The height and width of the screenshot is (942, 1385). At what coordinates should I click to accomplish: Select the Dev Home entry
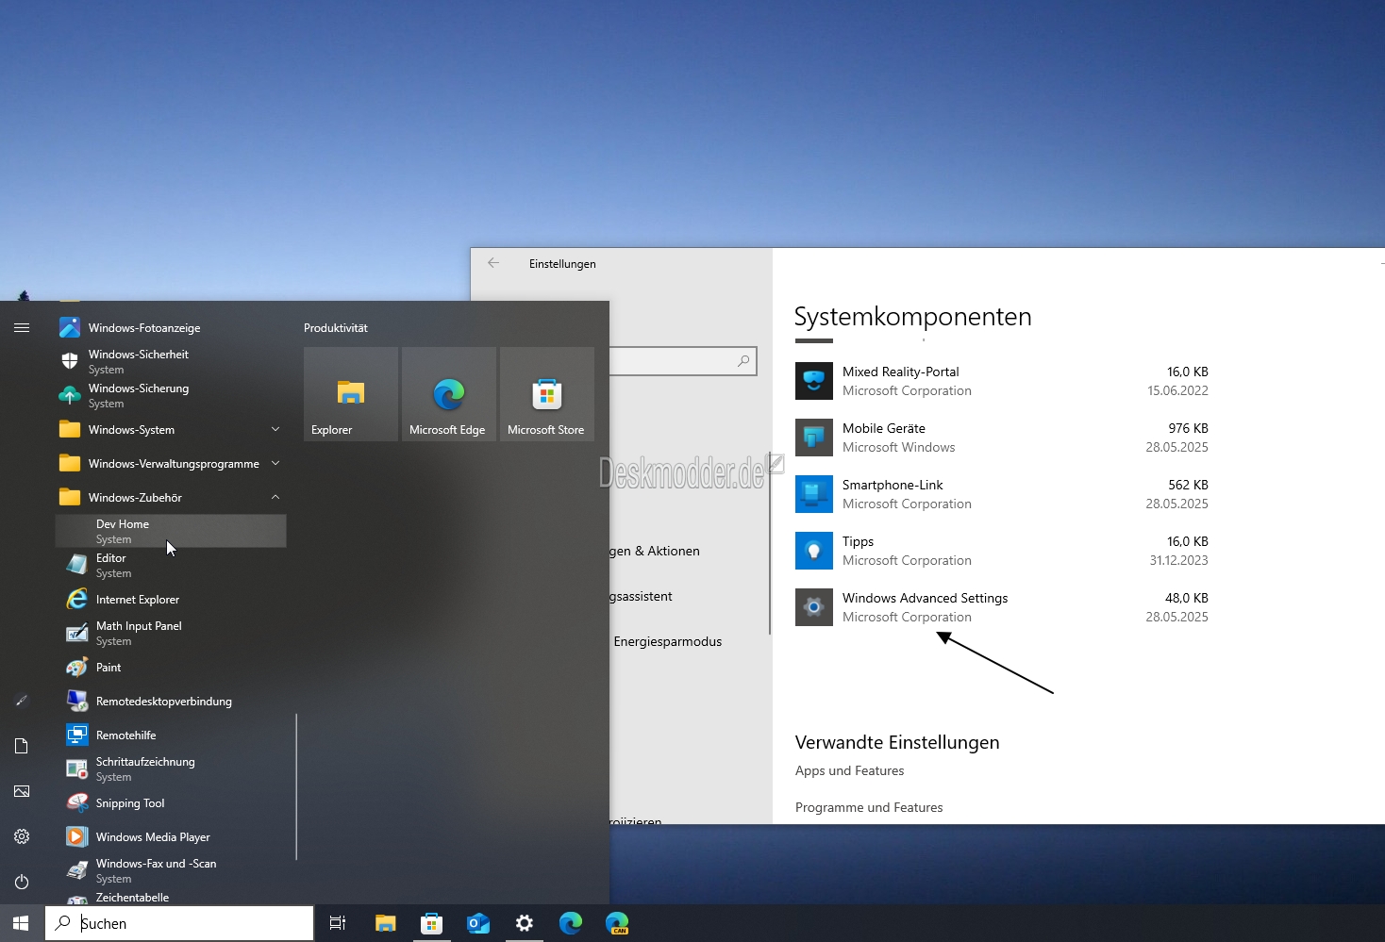(171, 531)
